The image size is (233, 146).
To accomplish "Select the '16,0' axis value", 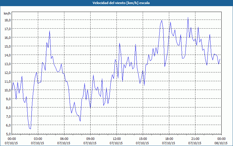I will pyautogui.click(x=8, y=38).
